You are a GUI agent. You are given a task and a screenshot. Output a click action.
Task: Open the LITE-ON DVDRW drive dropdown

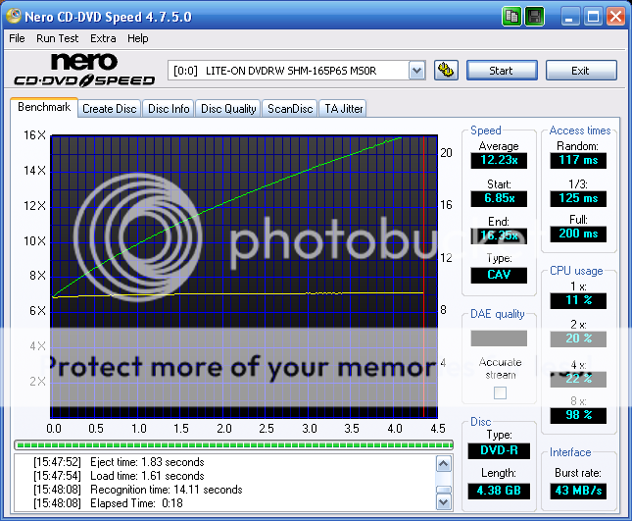point(416,70)
